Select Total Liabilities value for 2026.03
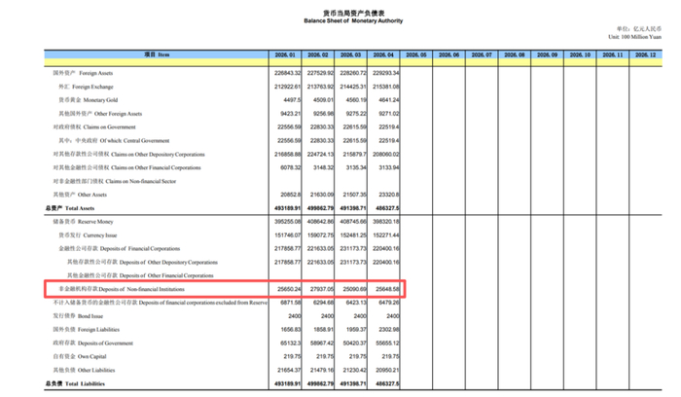This screenshot has height=397, width=681. click(x=353, y=383)
